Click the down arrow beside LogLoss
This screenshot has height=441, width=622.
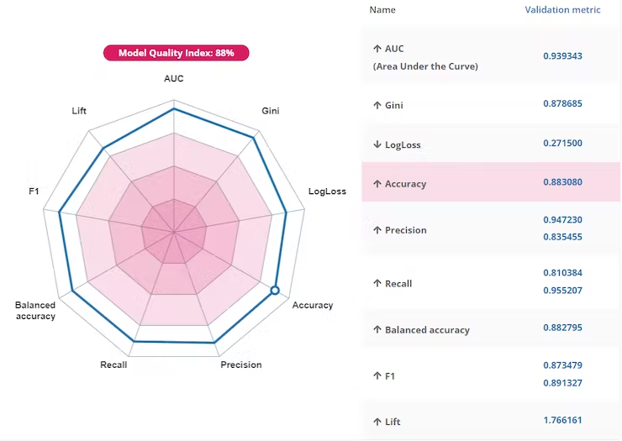tap(377, 144)
